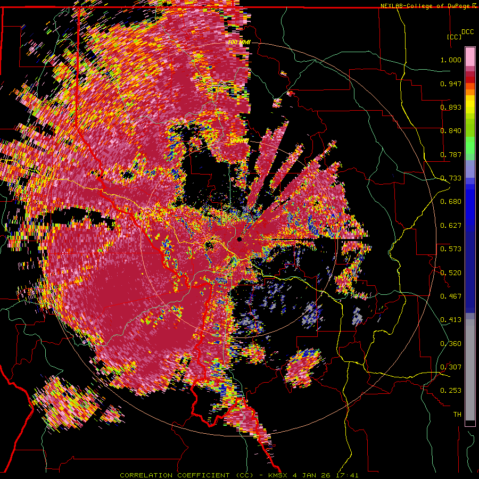479x479 pixels.
Task: Click the 0.573 legend value
Action: coord(451,249)
